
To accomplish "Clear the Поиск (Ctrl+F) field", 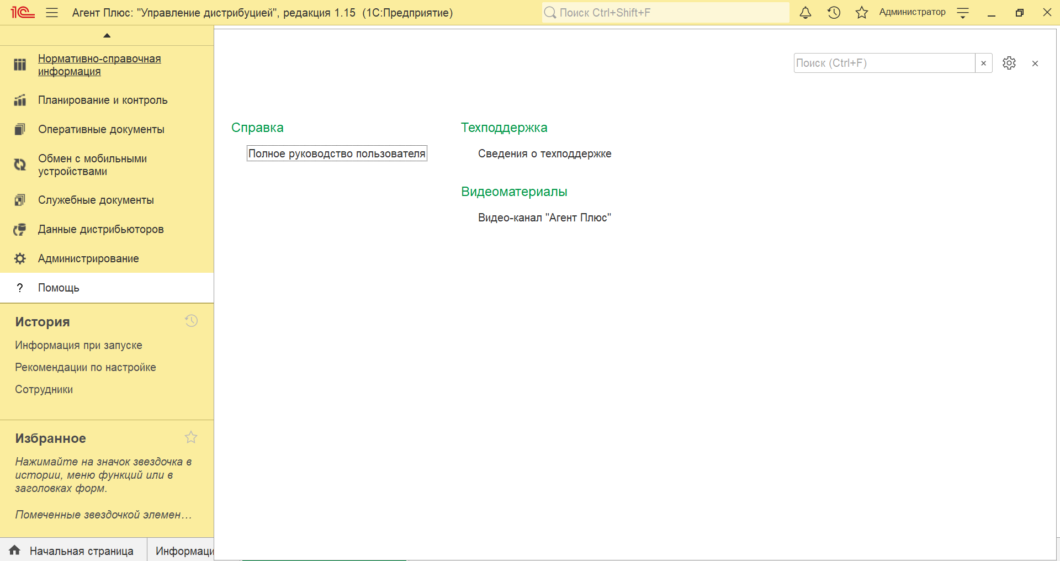I will [x=983, y=63].
